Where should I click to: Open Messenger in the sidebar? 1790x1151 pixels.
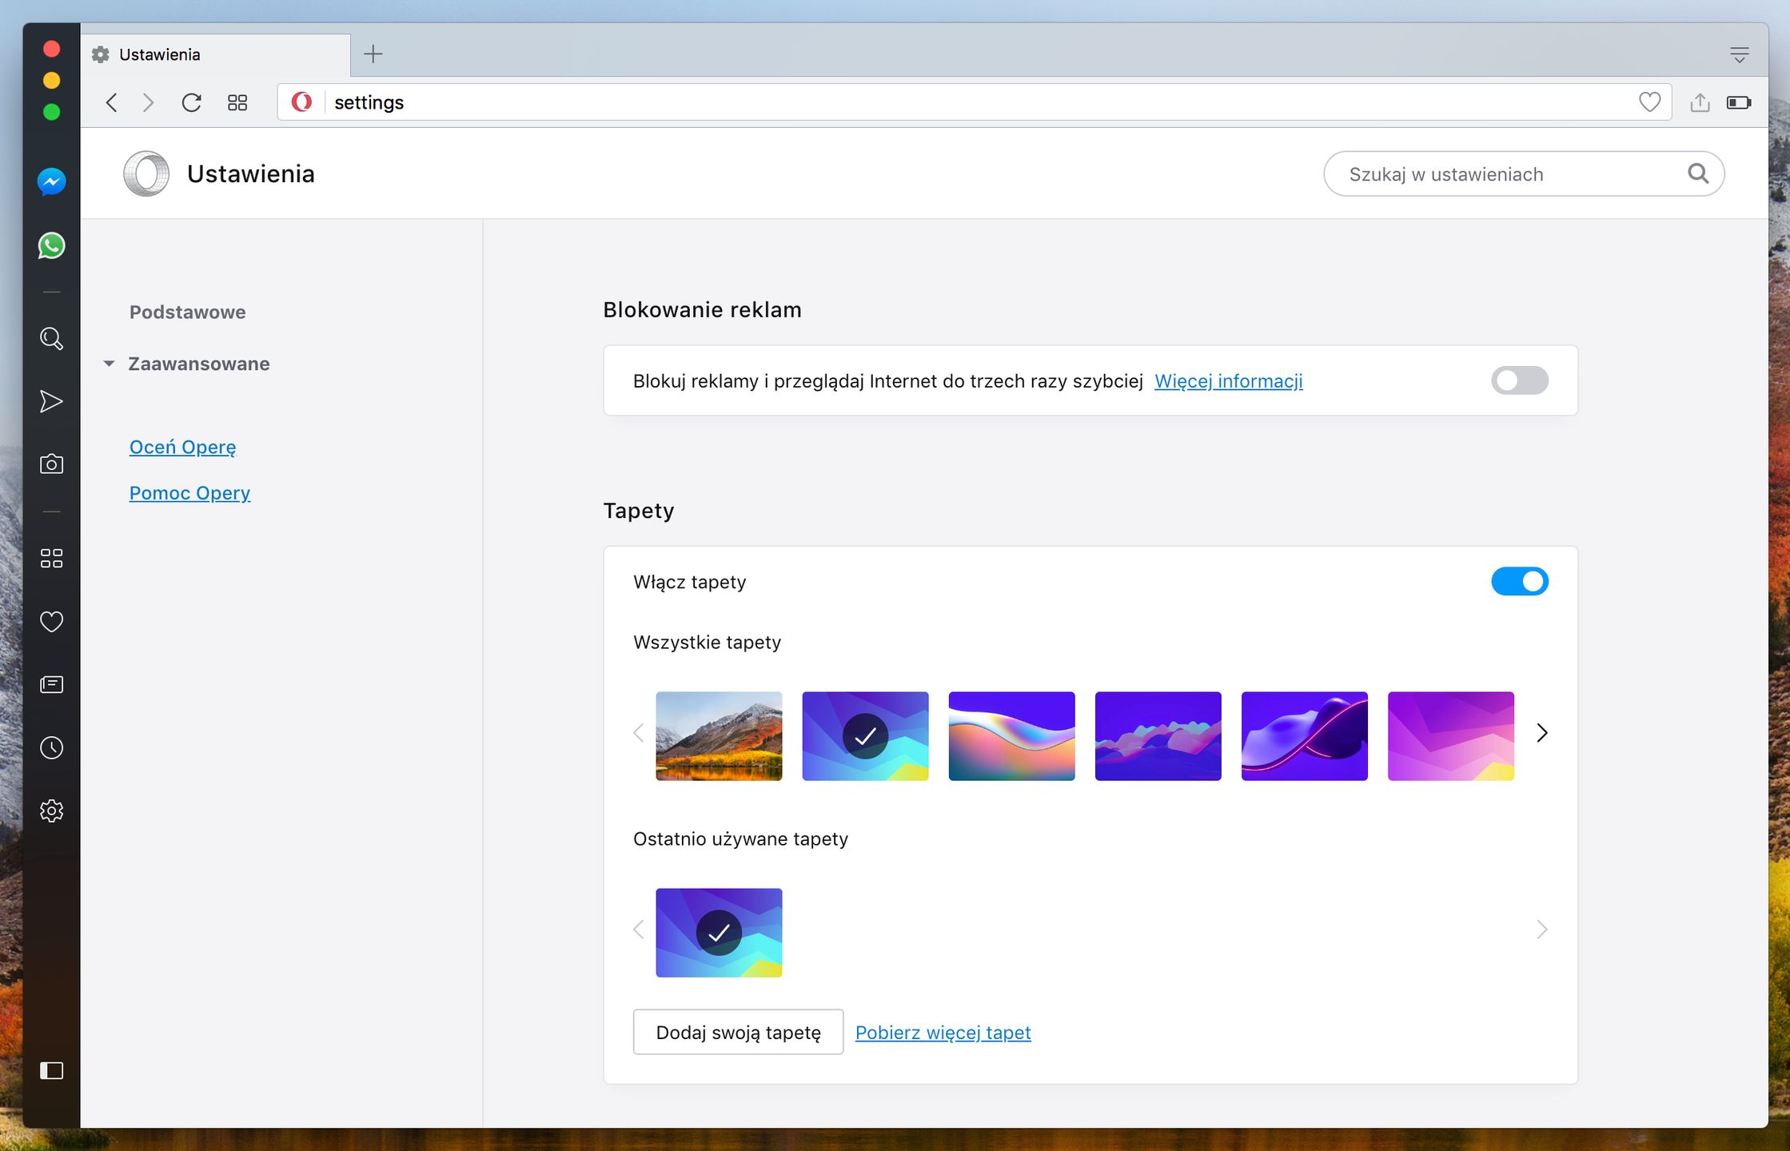[x=51, y=182]
